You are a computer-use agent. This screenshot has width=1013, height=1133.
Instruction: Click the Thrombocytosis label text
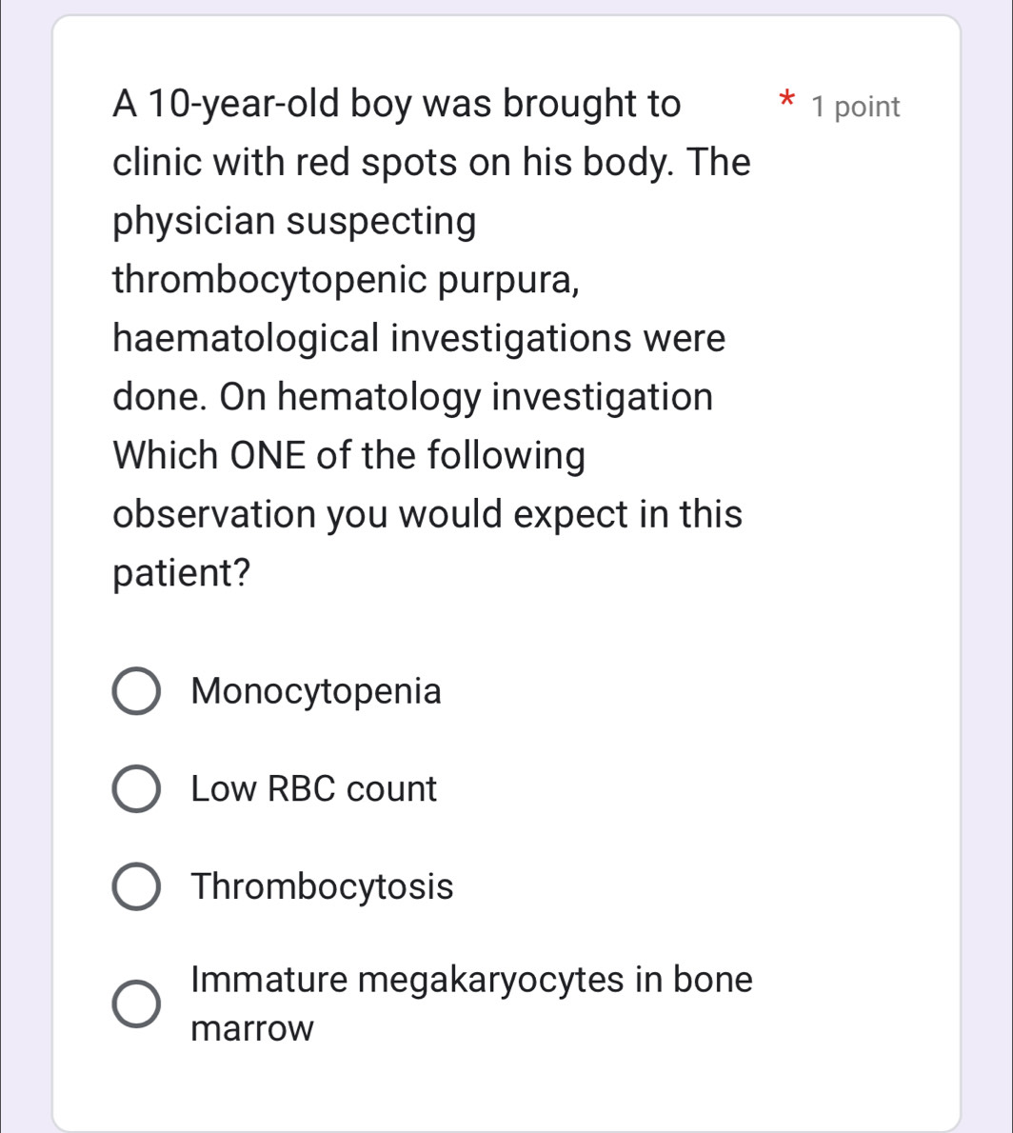(323, 886)
